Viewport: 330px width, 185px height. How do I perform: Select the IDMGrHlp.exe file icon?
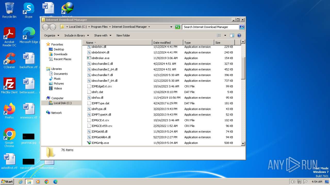(x=89, y=143)
